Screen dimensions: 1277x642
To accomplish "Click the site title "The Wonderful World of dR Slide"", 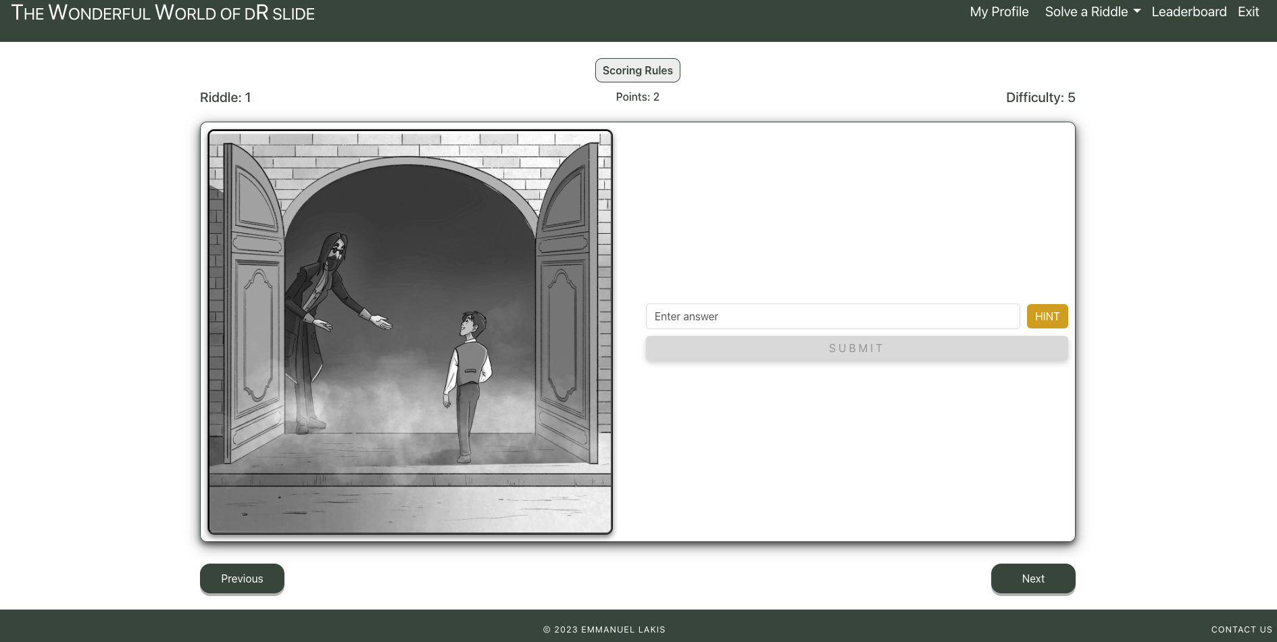I will pos(163,13).
